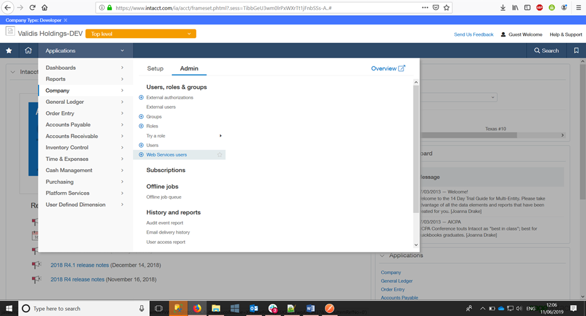The image size is (586, 316).
Task: Close the Company Type Developer banner
Action: tap(65, 20)
